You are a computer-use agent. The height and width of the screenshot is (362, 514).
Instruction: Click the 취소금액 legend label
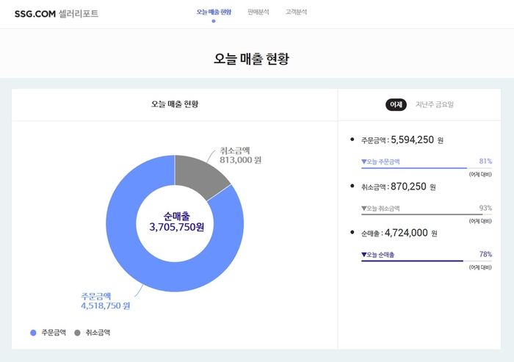(x=98, y=333)
